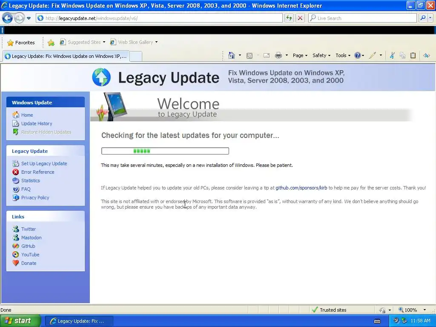Click the Copy toolbar icon
Viewport: 436px width, 327px height.
point(402,55)
